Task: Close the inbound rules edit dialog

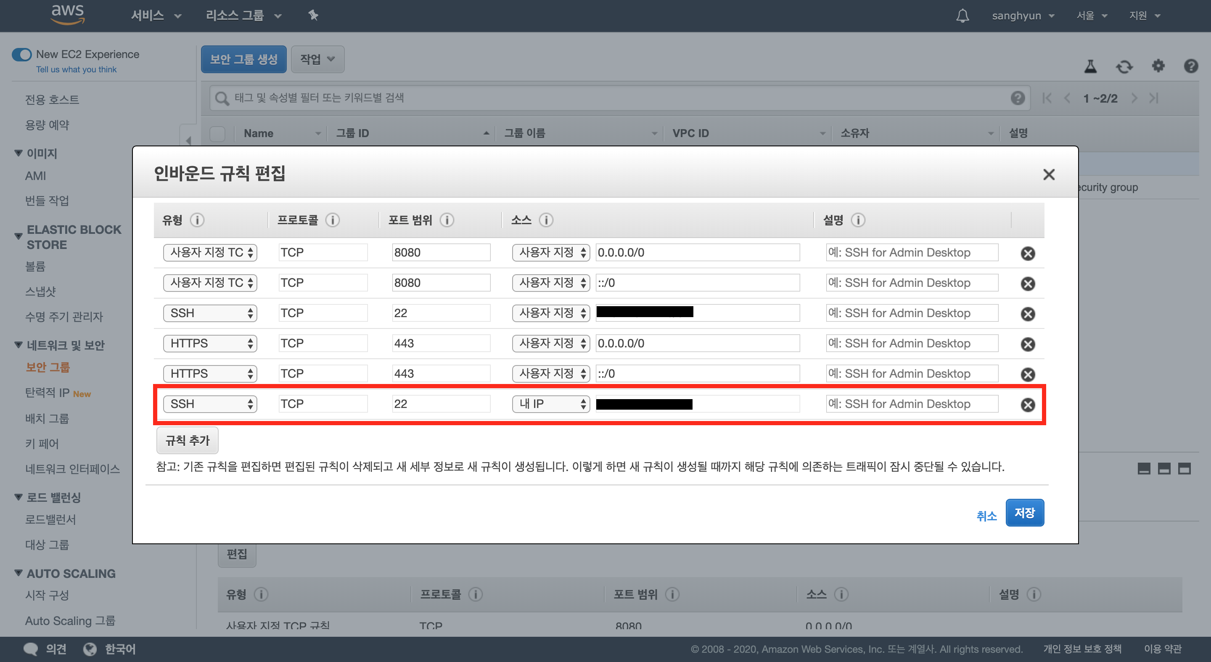Action: 1048,175
